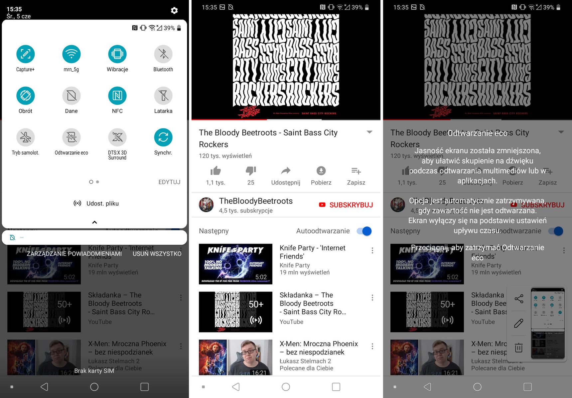Expand description arrow in right screen

pyautogui.click(x=561, y=132)
